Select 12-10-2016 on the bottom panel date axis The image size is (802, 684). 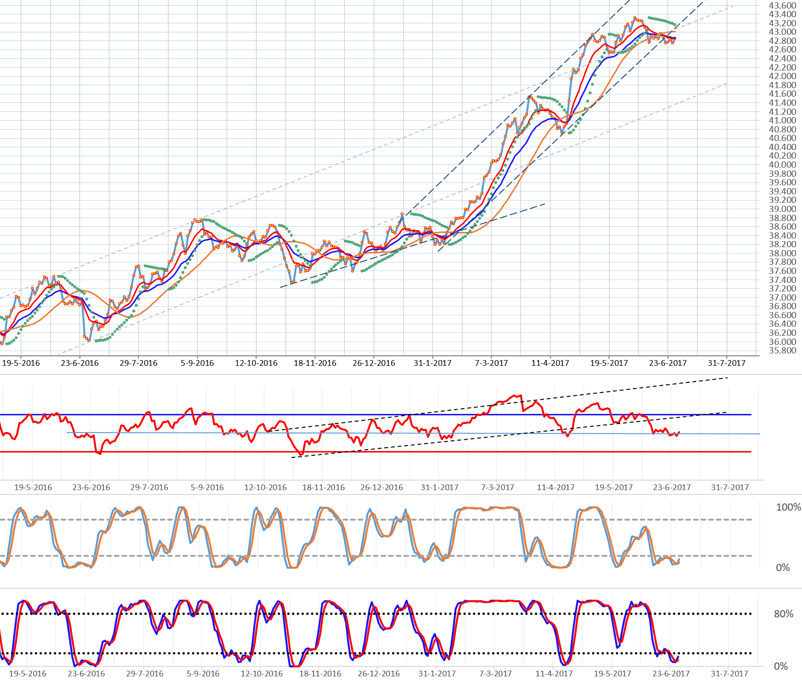click(x=261, y=674)
